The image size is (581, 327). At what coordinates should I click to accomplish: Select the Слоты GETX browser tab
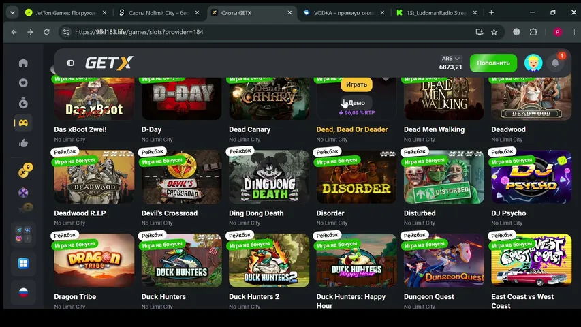click(251, 13)
